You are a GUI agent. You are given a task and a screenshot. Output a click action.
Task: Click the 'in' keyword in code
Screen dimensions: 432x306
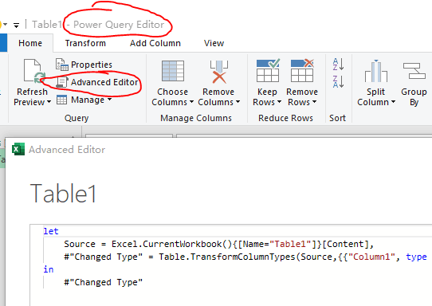[x=48, y=269]
